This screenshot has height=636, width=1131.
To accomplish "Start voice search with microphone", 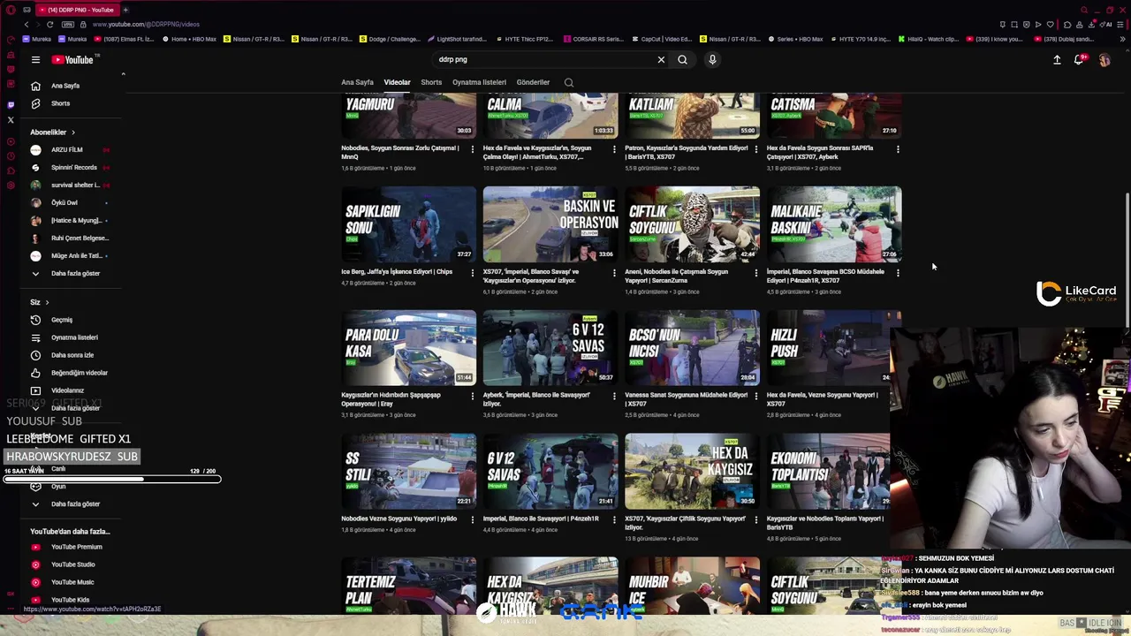I will [712, 59].
